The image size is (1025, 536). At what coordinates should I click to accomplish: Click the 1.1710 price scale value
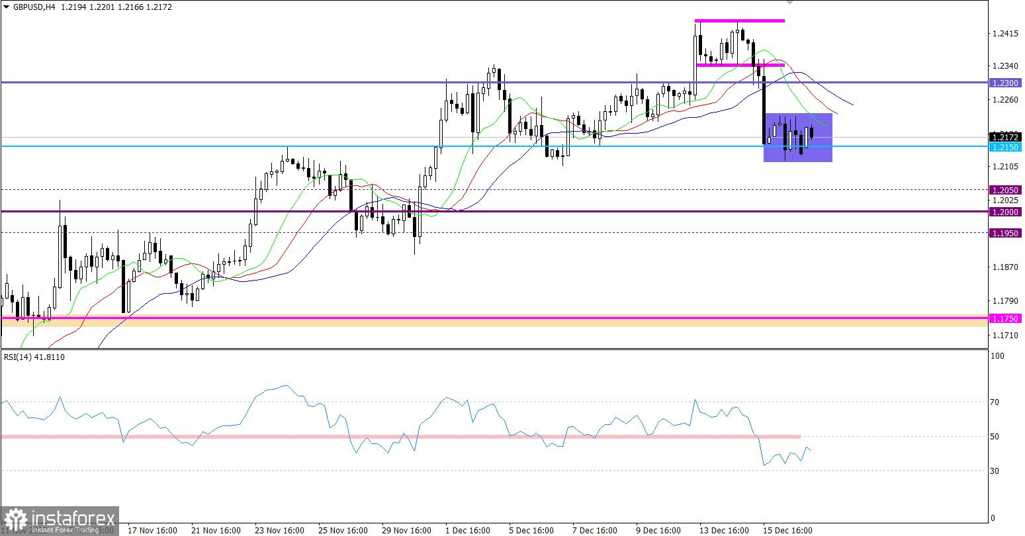1004,335
